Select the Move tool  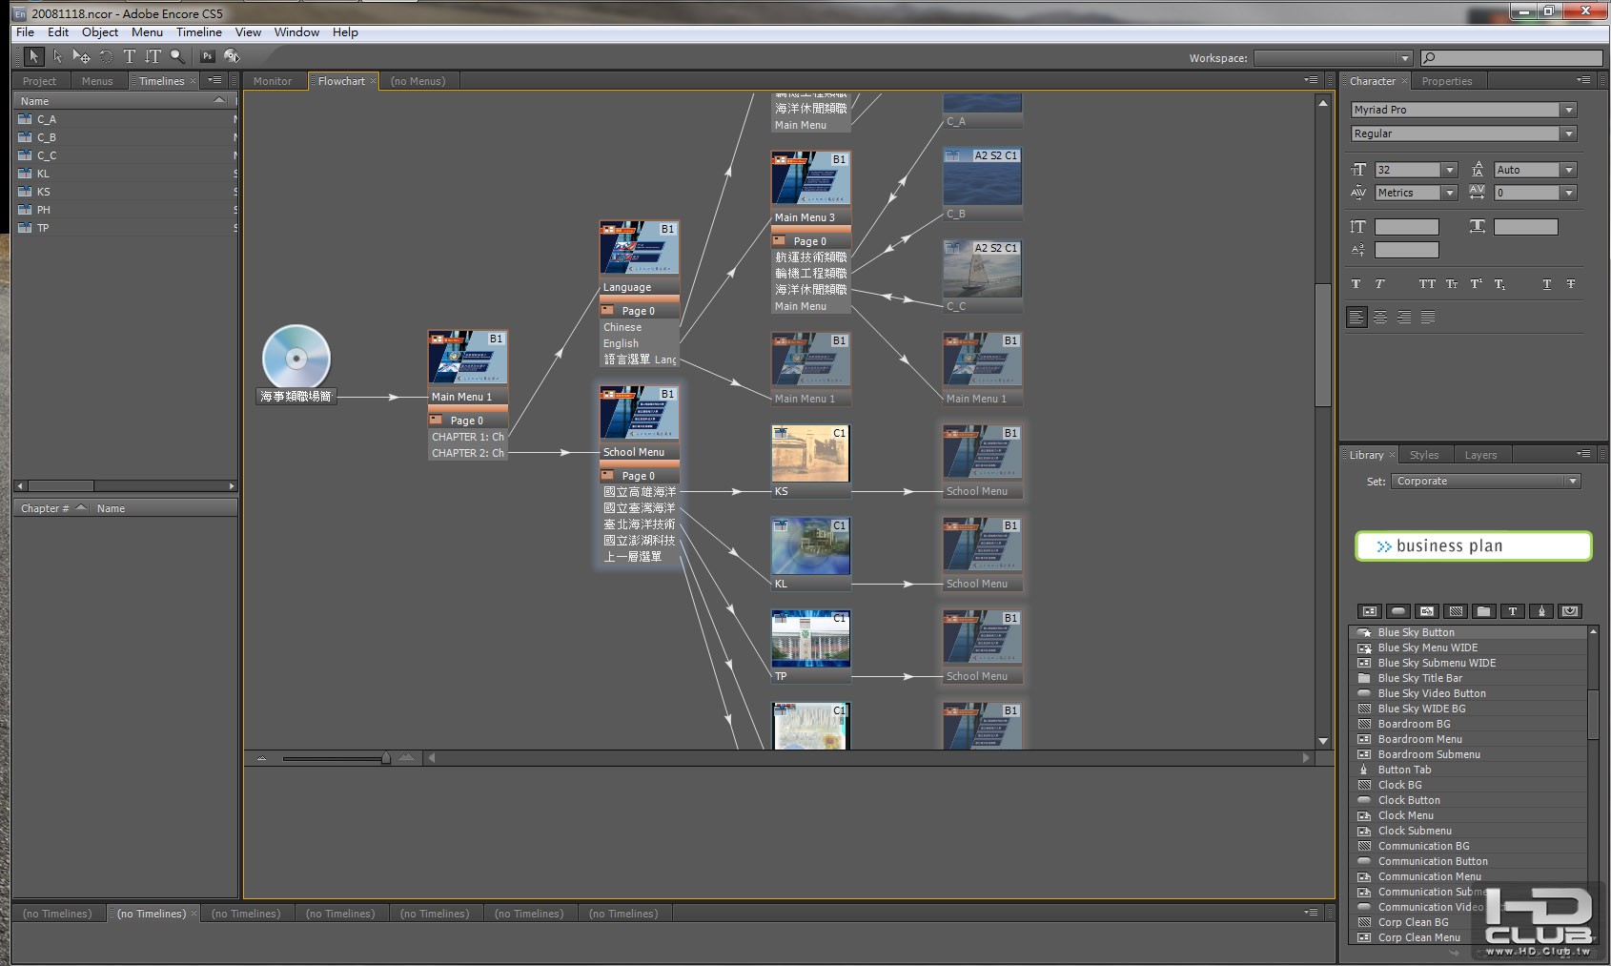tap(82, 56)
